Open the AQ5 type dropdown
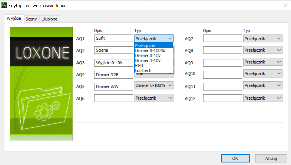 click(154, 85)
